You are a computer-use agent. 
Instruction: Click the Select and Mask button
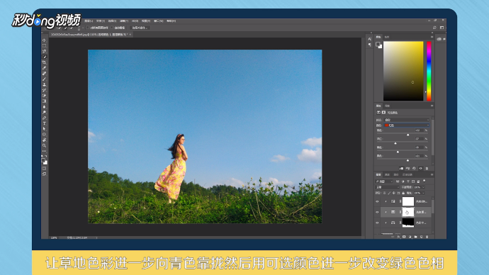pos(140,28)
